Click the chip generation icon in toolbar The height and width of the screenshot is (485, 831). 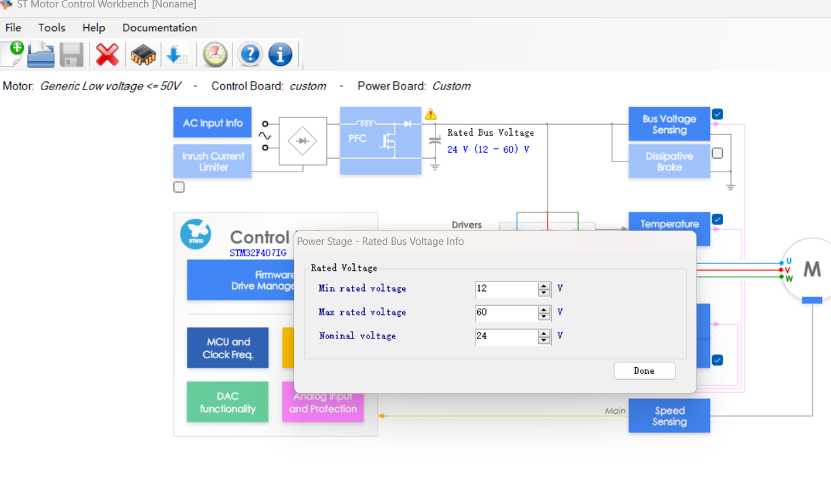143,55
